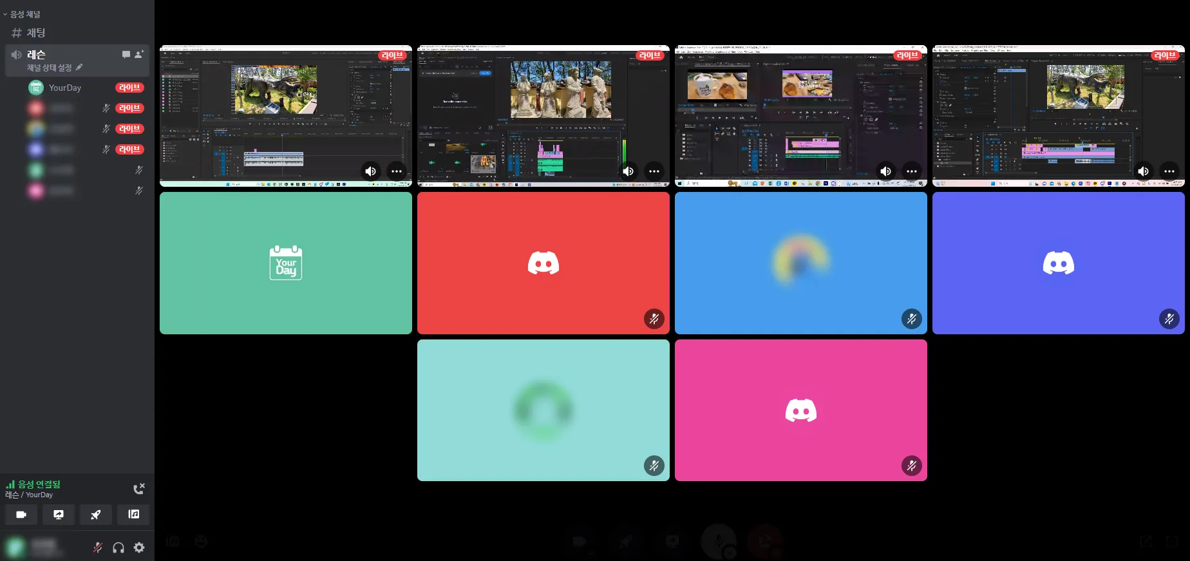The width and height of the screenshot is (1190, 561).
Task: Focus the stone statues live stream
Action: click(543, 116)
